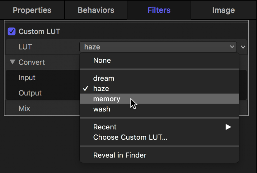Image resolution: width=257 pixels, height=173 pixels.
Task: Disable the Custom LUT filter checkbox
Action: click(12, 32)
